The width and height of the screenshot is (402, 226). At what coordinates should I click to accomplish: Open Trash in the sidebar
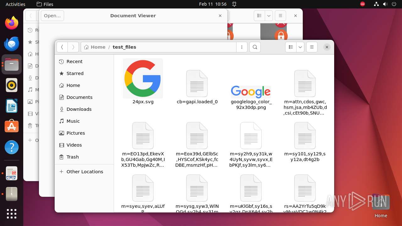click(84, 157)
